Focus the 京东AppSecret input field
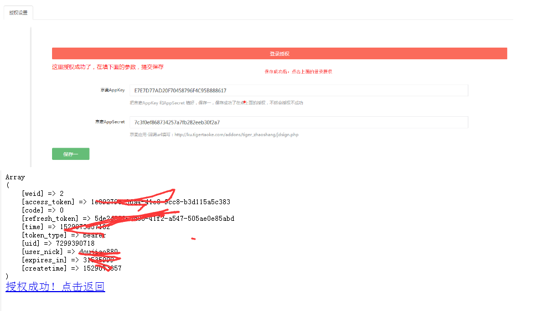Screen dimensions: 542x311 click(298, 122)
